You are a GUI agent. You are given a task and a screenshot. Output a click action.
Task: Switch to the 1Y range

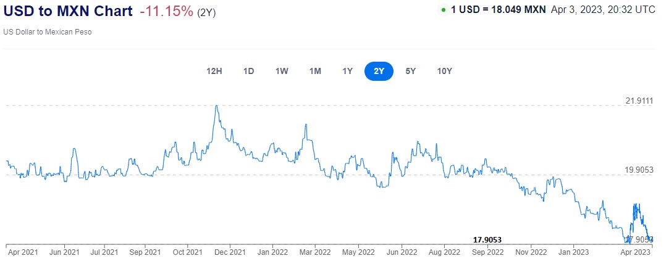click(x=347, y=71)
